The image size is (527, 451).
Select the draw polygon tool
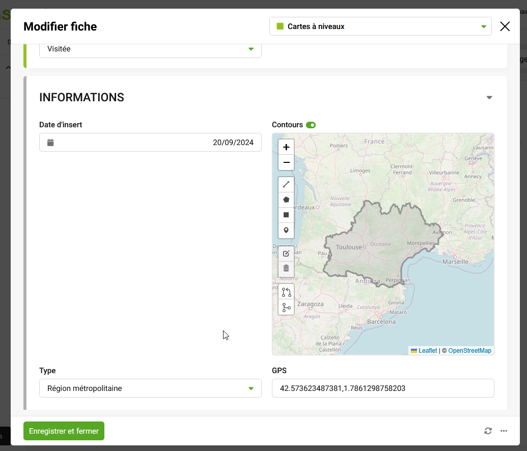(286, 200)
